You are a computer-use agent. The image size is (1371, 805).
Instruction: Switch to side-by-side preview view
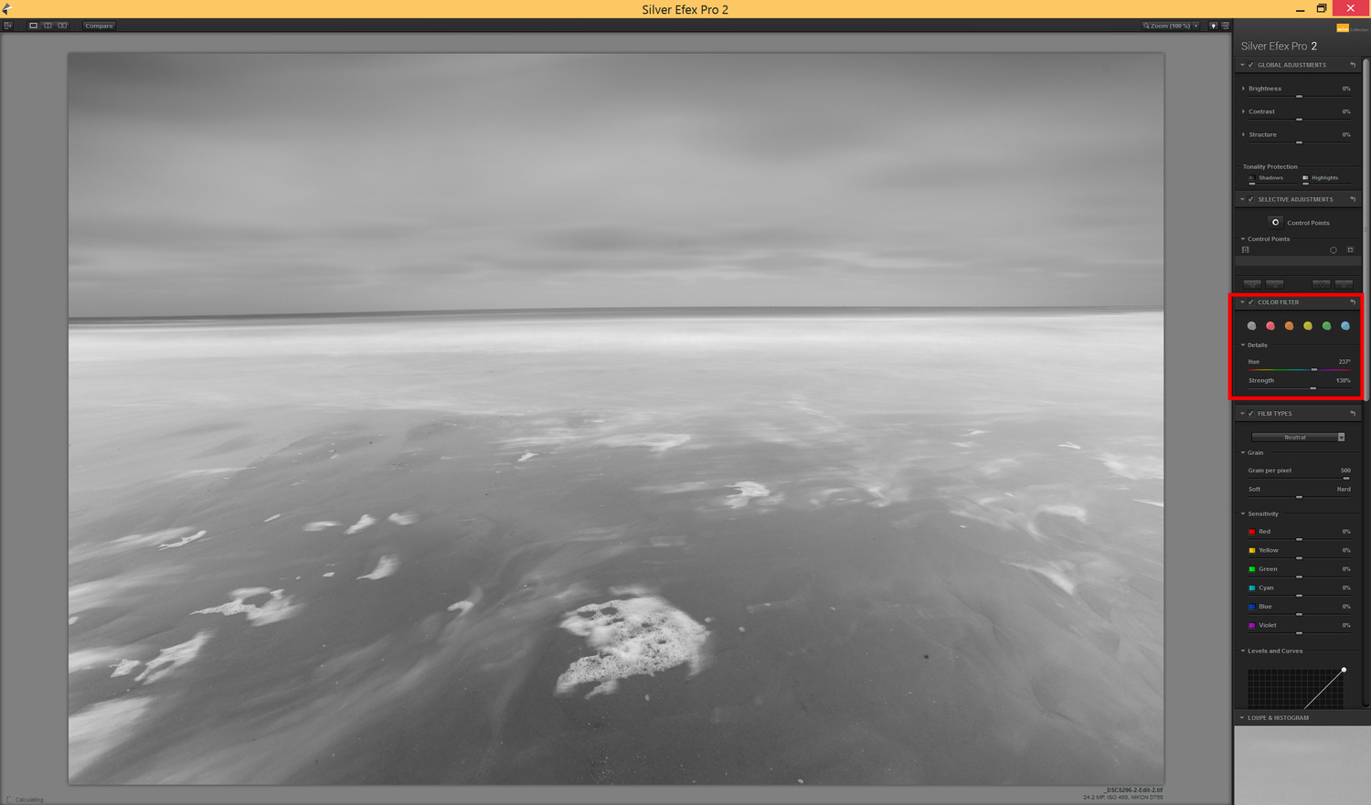point(63,26)
